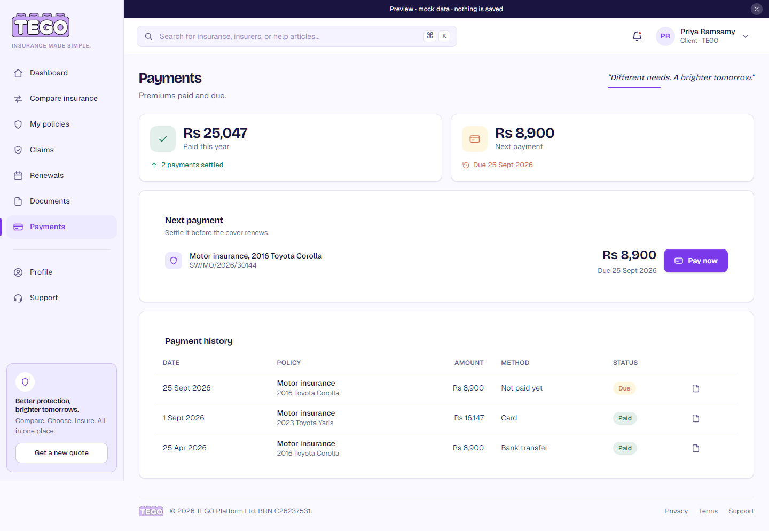This screenshot has height=531, width=769.
Task: Select Payments in the sidebar
Action: point(61,227)
